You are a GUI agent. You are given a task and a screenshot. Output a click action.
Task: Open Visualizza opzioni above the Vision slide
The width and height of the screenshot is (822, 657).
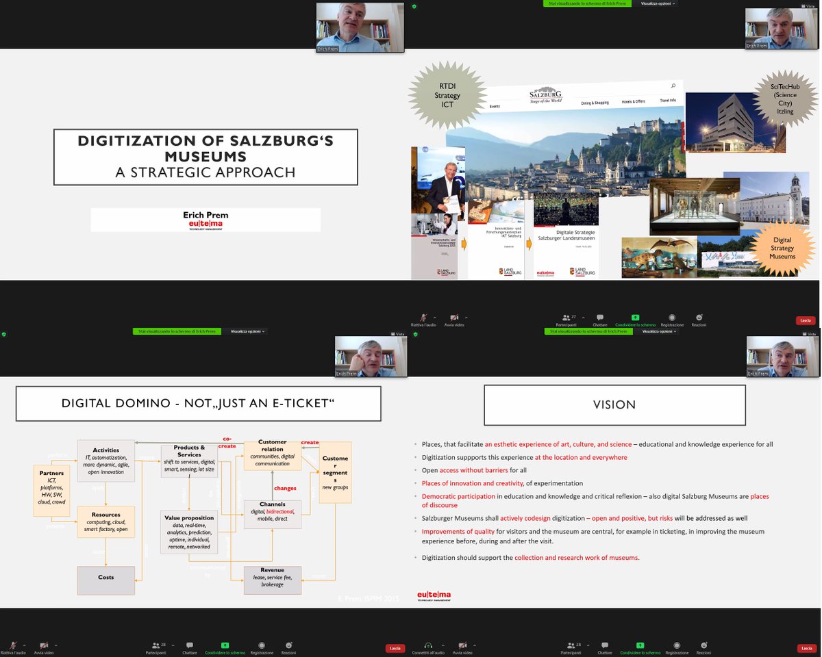point(658,331)
